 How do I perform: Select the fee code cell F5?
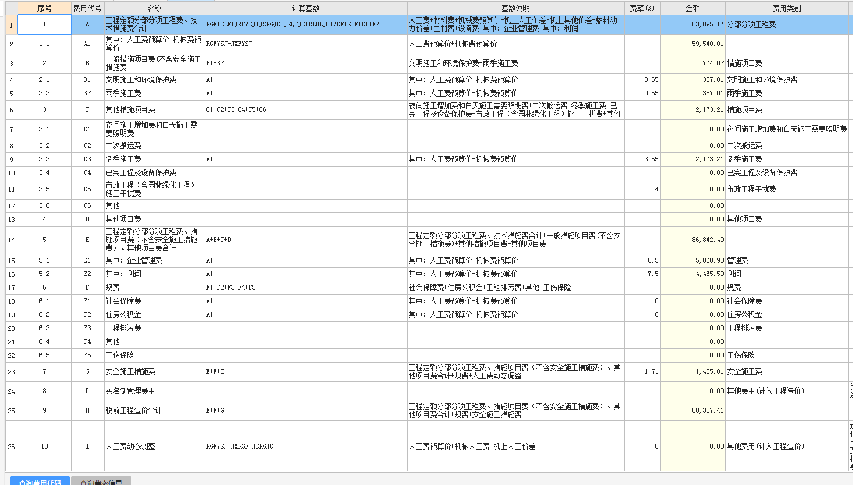pos(88,356)
